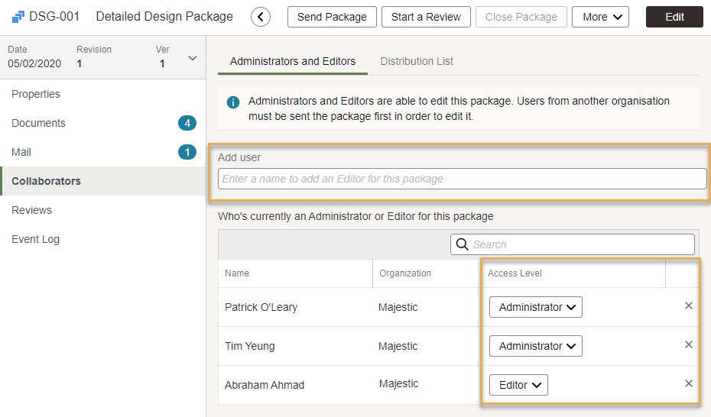The width and height of the screenshot is (711, 417).
Task: Open Event Log in the sidebar
Action: [35, 239]
